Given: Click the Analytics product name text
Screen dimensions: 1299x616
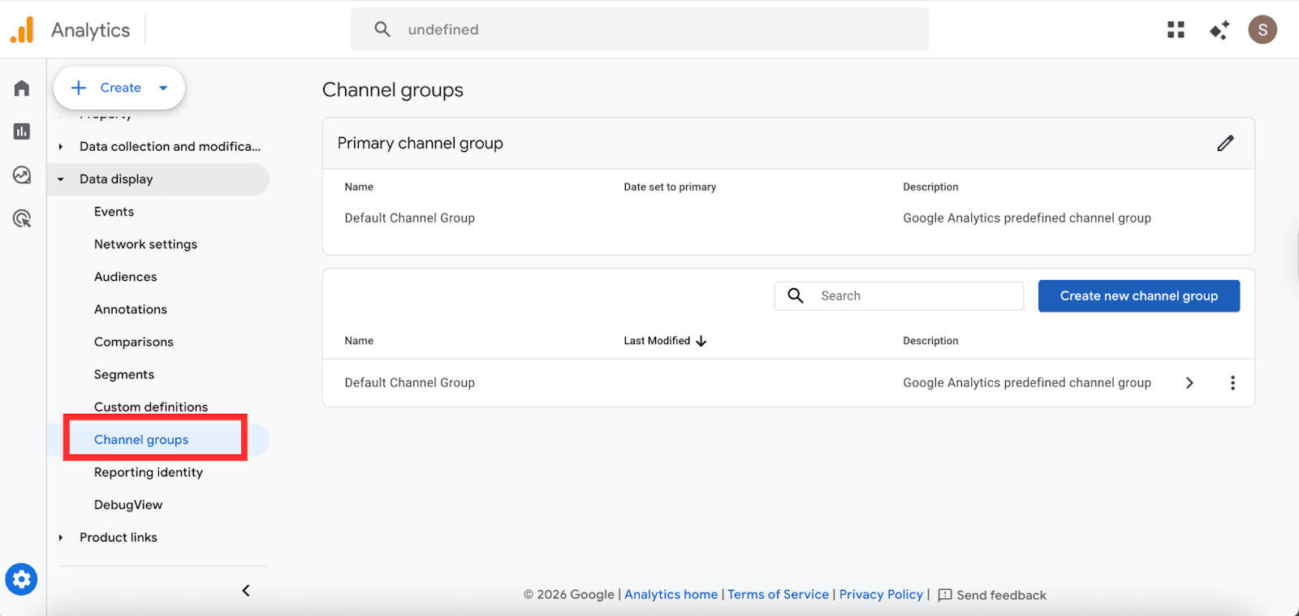Looking at the screenshot, I should [x=90, y=30].
